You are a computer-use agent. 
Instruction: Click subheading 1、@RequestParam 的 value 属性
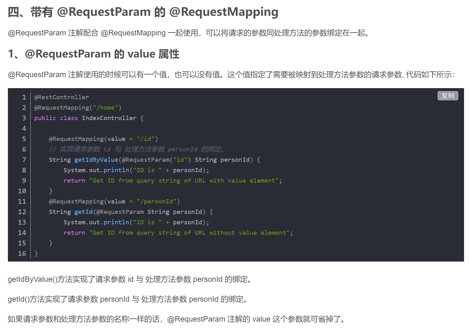pyautogui.click(x=94, y=54)
